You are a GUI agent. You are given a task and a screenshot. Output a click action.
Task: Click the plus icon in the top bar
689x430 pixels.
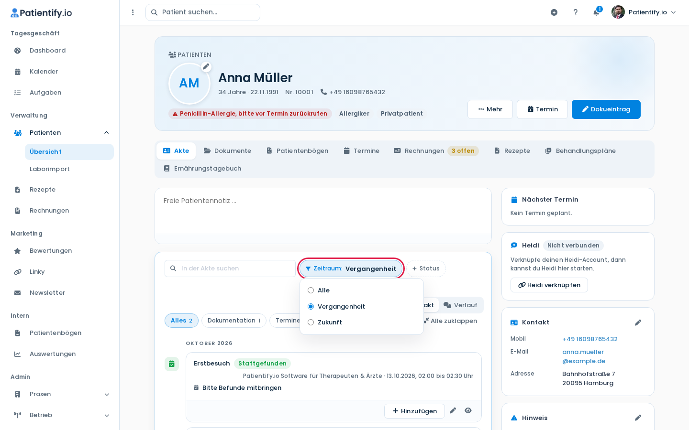tap(554, 12)
